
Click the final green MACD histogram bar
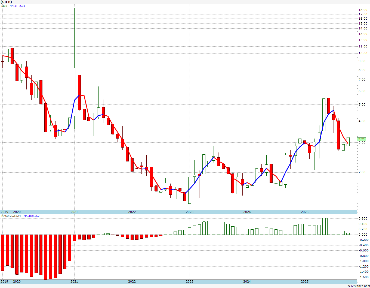pos(348,234)
